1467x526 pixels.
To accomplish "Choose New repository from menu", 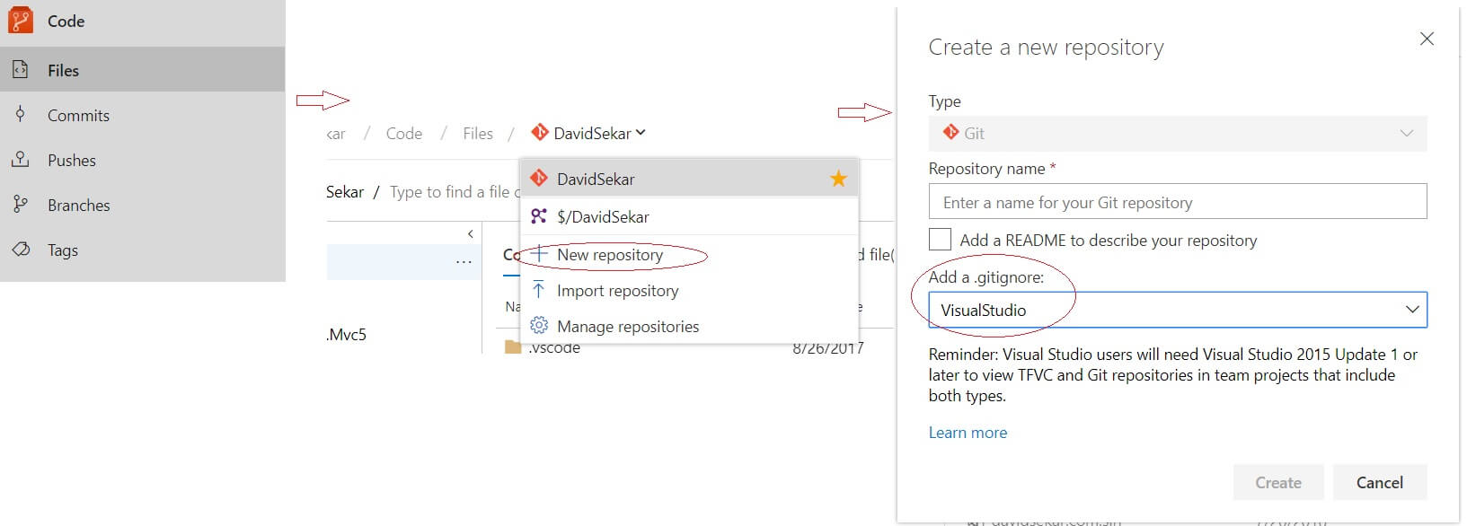I will [x=689, y=255].
